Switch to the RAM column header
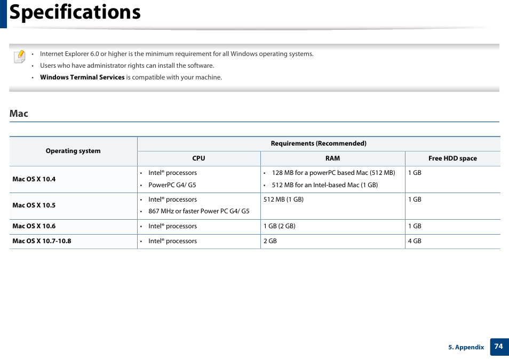This screenshot has height=360, width=509. coord(332,158)
